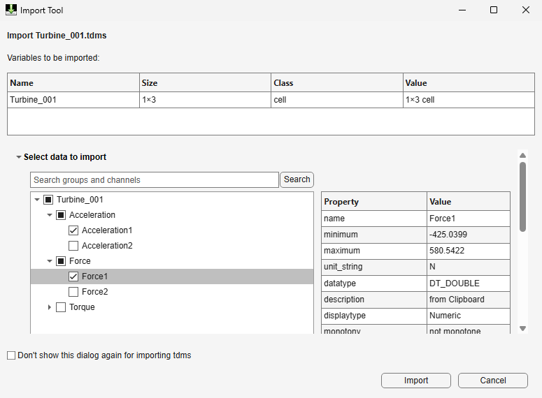Click the cell class value
Screen dimensions: 542x398
pos(337,100)
